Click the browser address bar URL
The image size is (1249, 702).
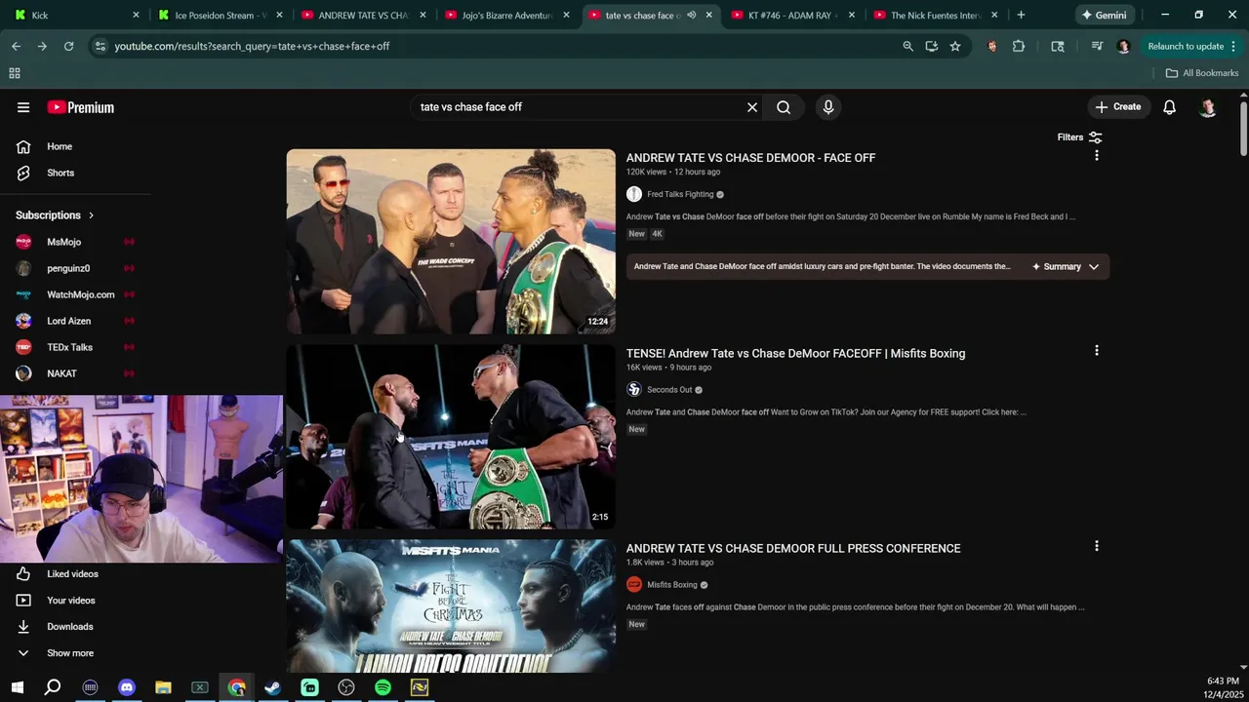click(252, 46)
